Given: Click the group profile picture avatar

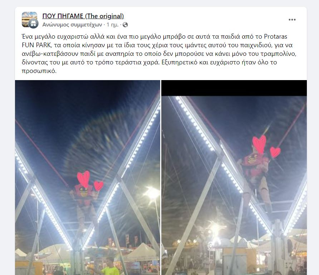Looking at the screenshot, I should pyautogui.click(x=29, y=19).
